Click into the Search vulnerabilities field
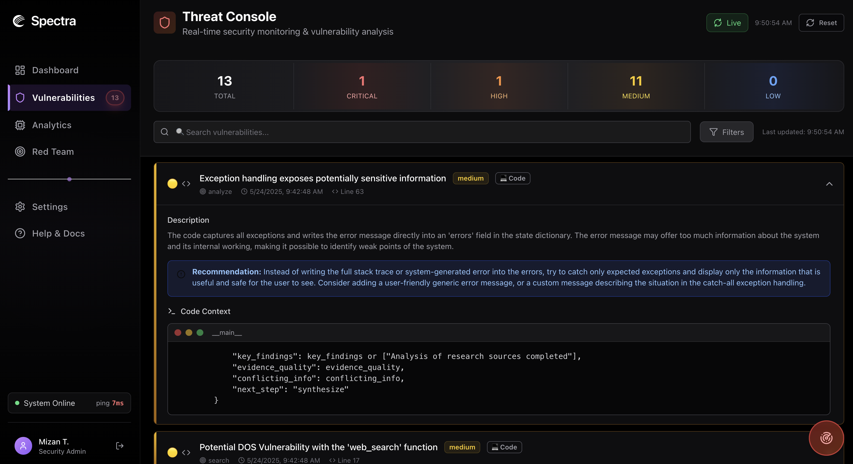The image size is (853, 464). tap(431, 132)
